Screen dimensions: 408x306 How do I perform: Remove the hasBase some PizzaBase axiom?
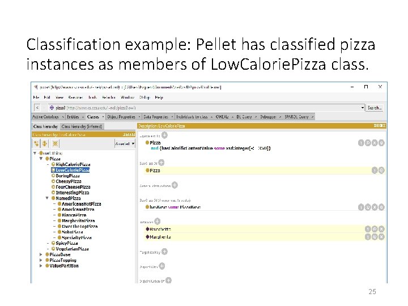(375, 207)
